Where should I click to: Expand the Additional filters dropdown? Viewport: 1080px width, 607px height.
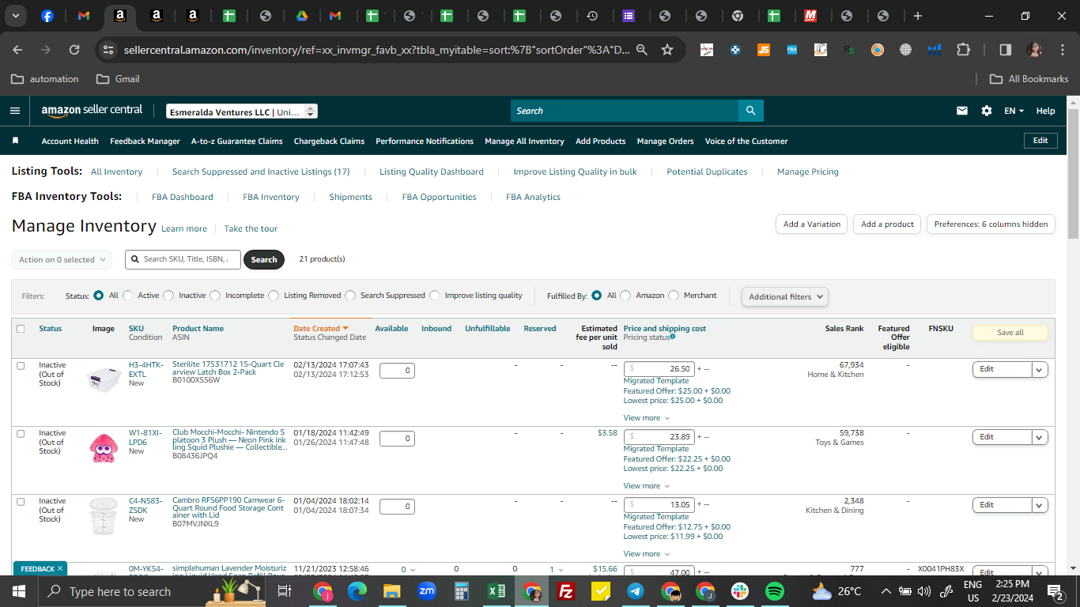click(x=785, y=296)
